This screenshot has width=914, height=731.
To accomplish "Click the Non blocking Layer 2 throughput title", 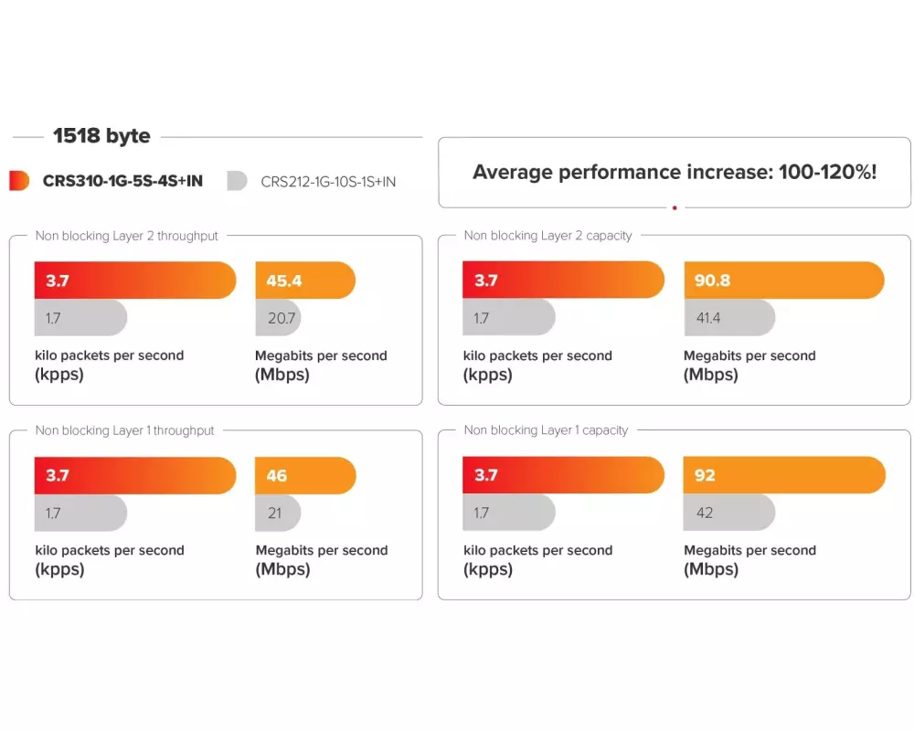I will click(127, 236).
